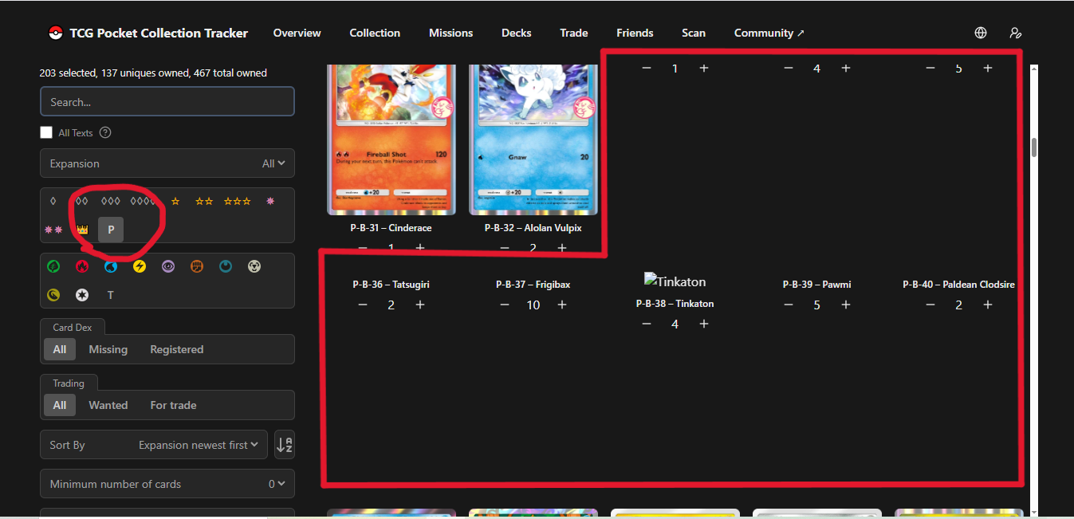Open the Alolan Vulpix card image
This screenshot has width=1074, height=519.
(533, 140)
